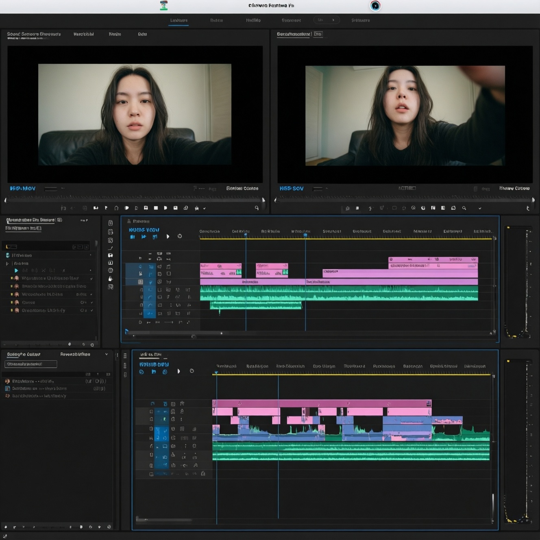Click the 'HSP:MOV' label under the left monitor
Image resolution: width=540 pixels, height=540 pixels.
[23, 188]
